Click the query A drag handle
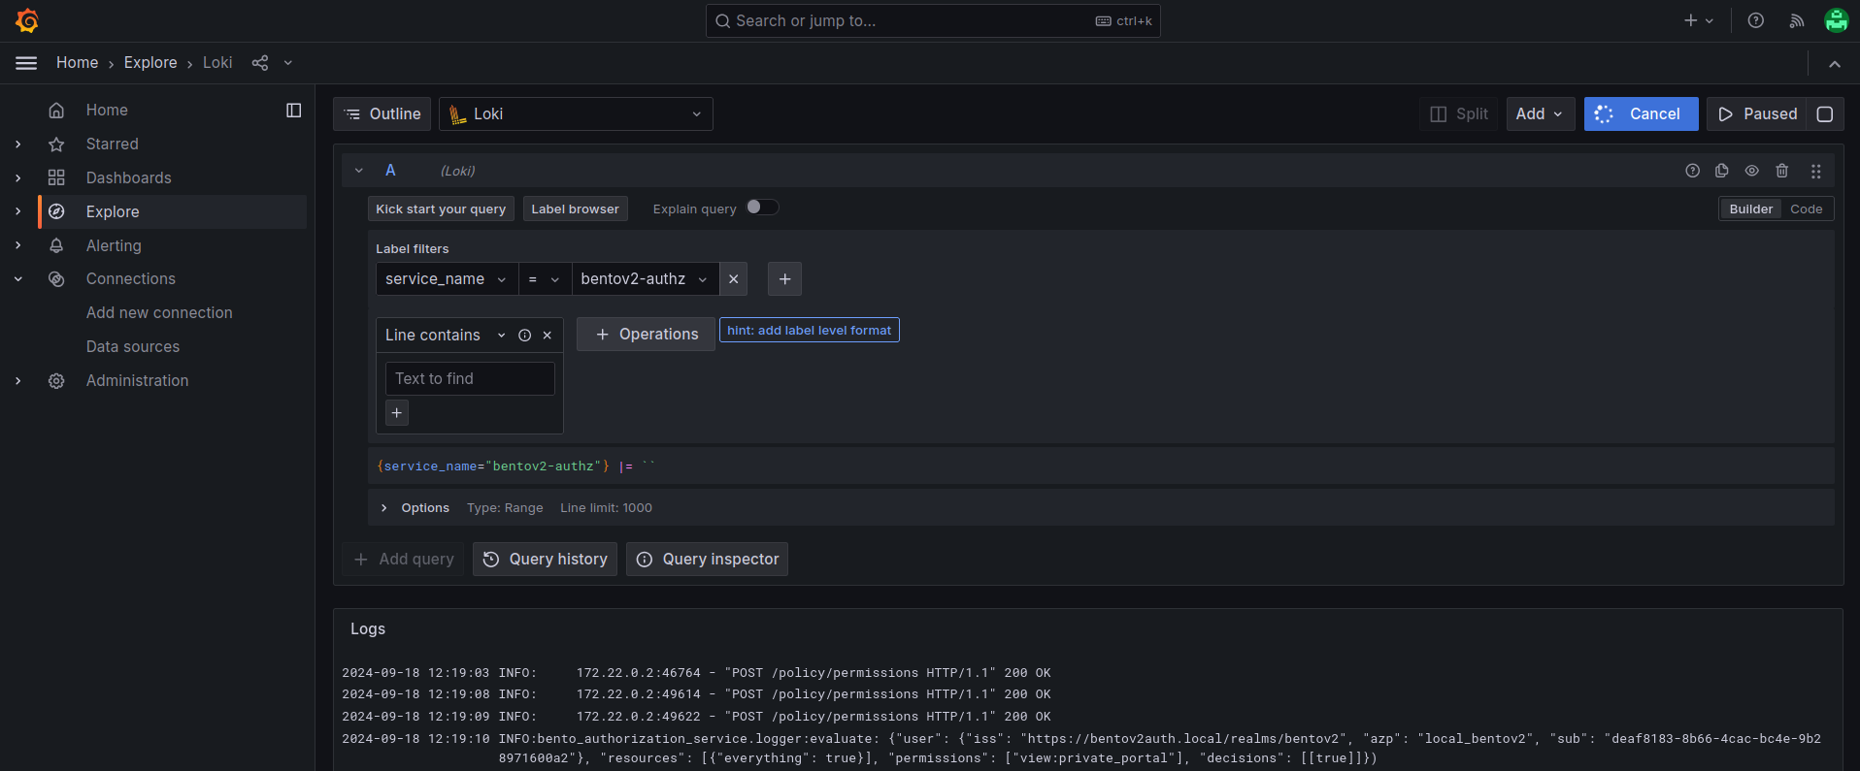 [1816, 171]
